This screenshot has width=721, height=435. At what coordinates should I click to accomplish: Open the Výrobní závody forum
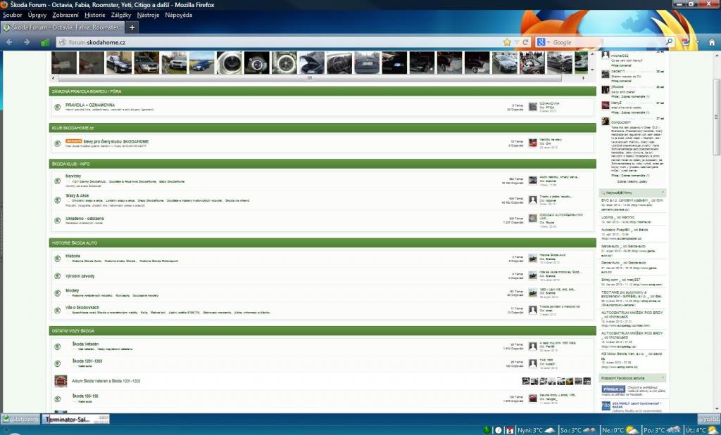80,275
